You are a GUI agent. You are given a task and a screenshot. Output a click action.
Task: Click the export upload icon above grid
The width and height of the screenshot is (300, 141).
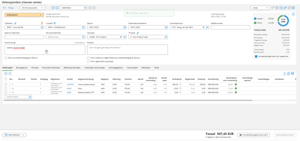coord(284,73)
